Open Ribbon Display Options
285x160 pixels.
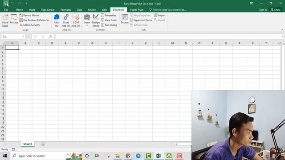[252, 3]
